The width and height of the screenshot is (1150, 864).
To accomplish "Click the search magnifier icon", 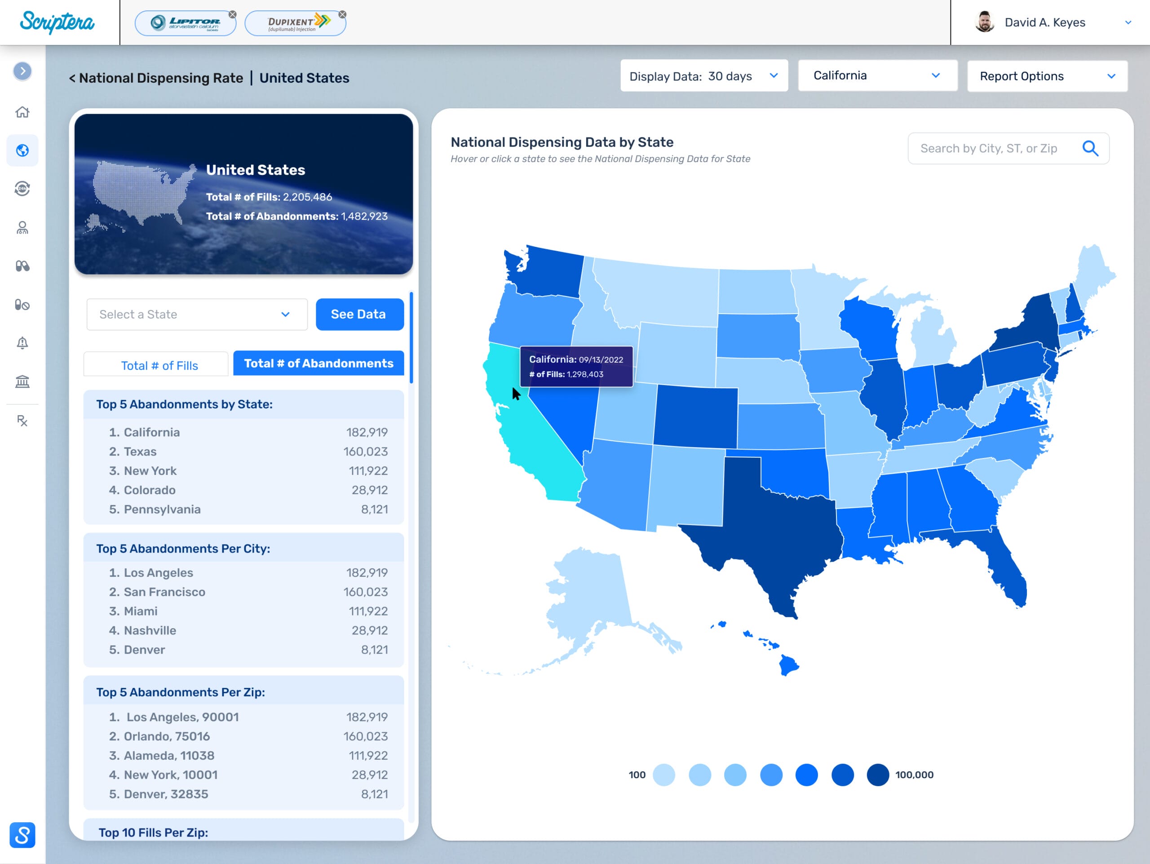I will 1090,149.
